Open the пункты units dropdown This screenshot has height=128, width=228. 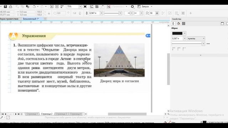point(196,38)
